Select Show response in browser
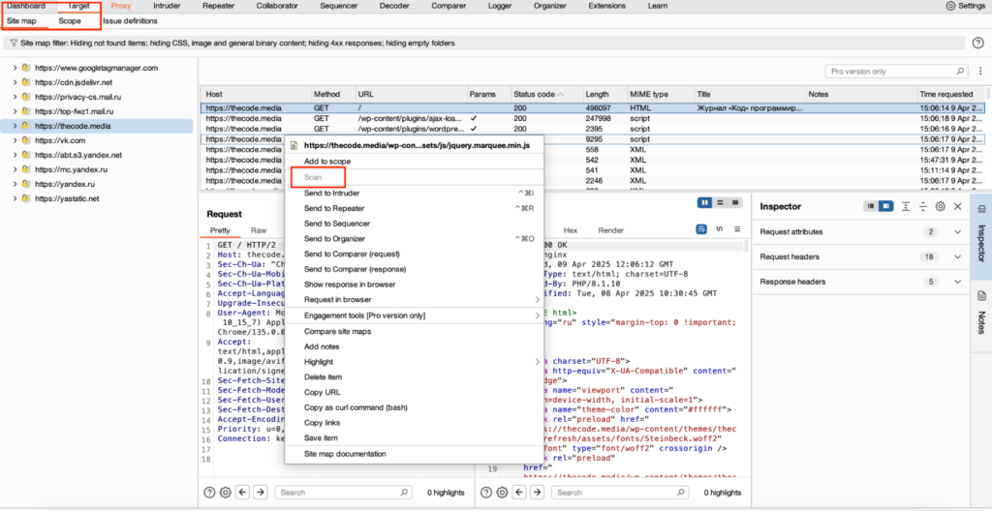 point(415,284)
